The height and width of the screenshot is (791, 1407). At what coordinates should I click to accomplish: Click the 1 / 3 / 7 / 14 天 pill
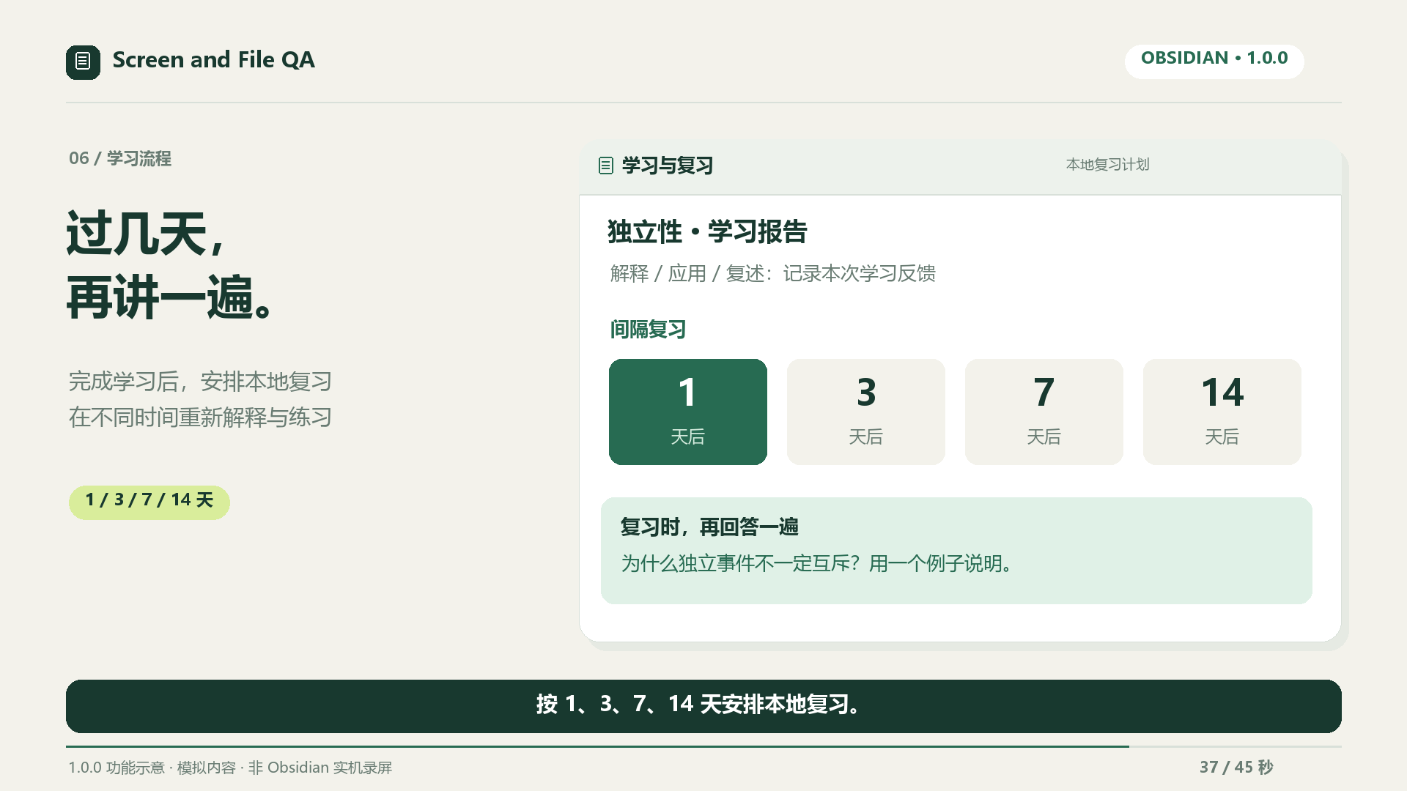pos(149,502)
